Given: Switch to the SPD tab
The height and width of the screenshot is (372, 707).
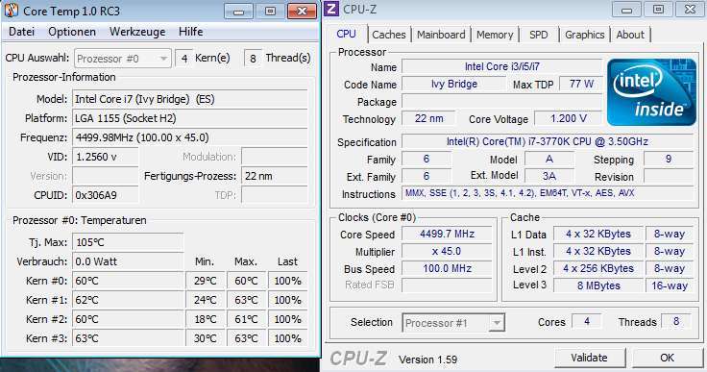Looking at the screenshot, I should [538, 35].
